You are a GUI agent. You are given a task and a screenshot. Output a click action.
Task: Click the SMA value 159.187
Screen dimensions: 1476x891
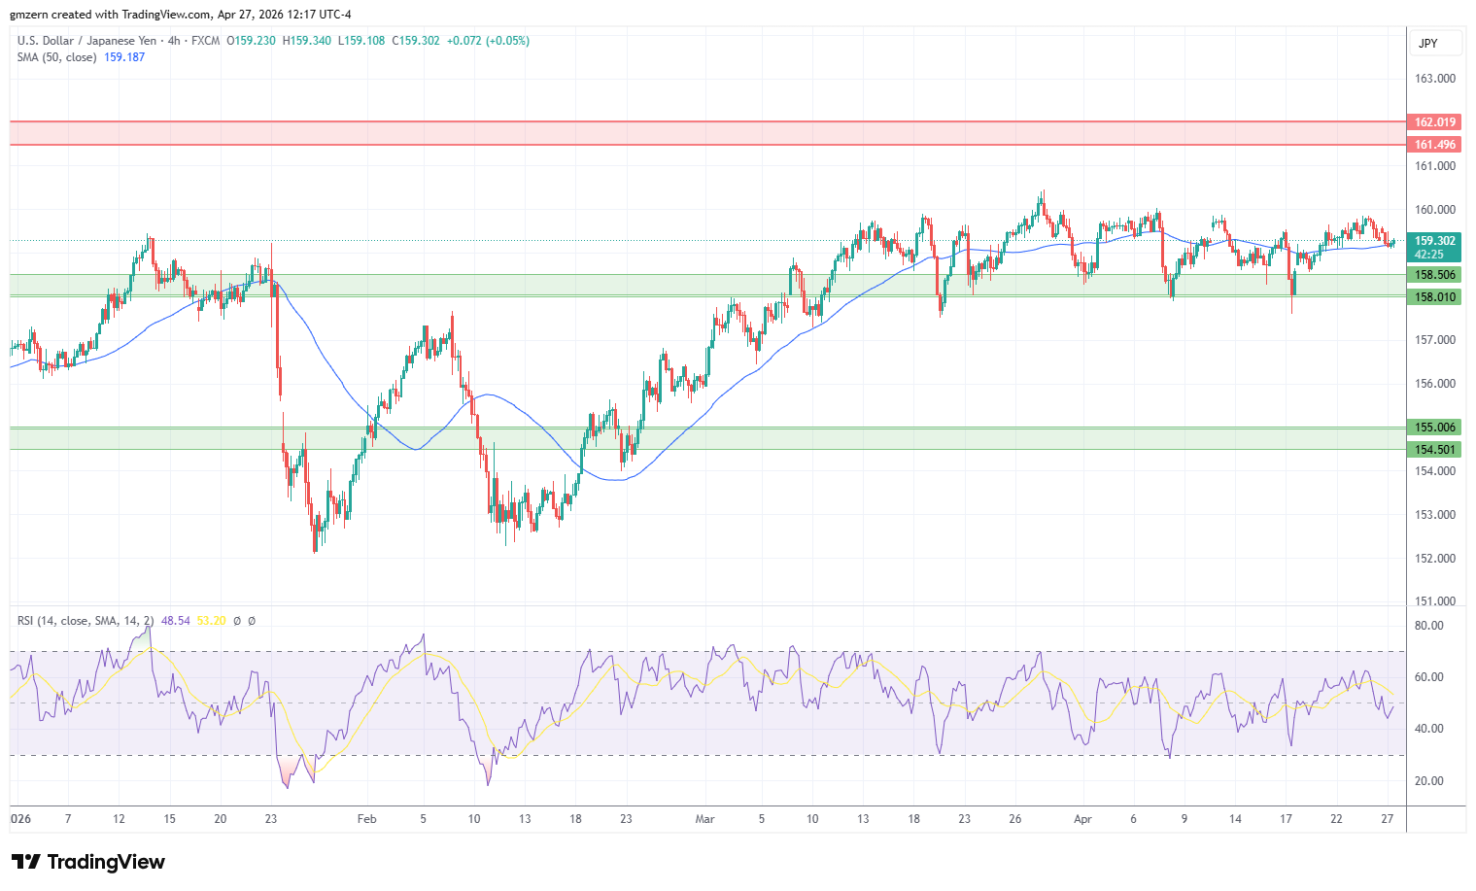point(124,57)
